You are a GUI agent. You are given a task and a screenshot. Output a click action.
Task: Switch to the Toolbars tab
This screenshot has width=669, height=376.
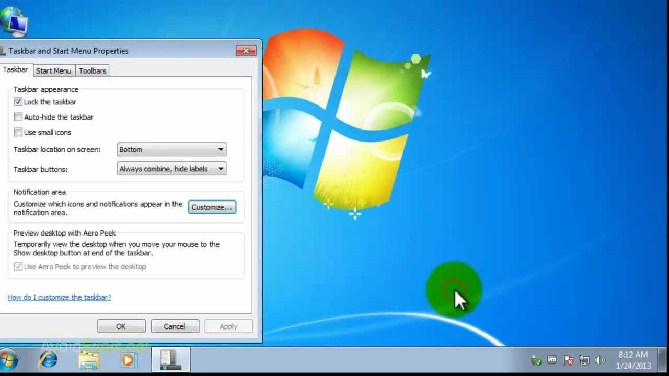(x=93, y=70)
